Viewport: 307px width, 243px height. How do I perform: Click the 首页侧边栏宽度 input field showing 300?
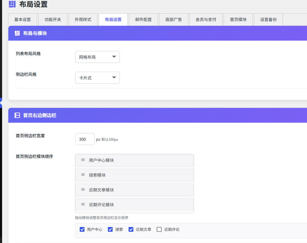pos(85,139)
